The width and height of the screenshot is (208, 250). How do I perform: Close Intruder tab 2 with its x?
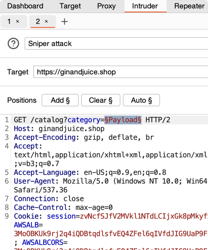pos(46,21)
